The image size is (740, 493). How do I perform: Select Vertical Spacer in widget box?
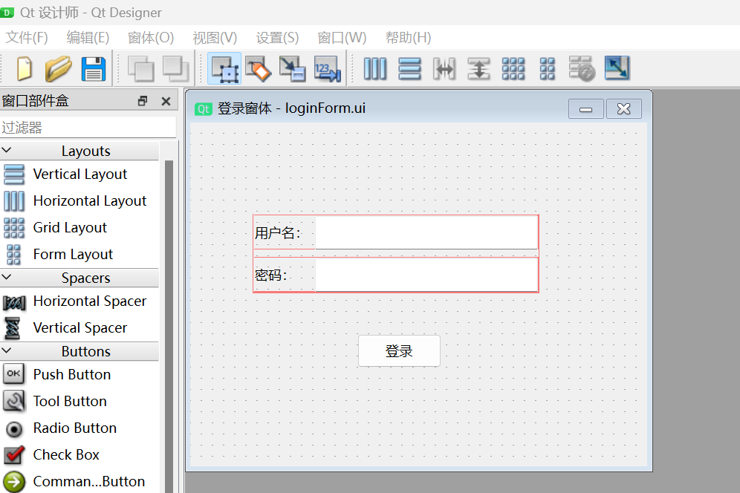coord(79,328)
